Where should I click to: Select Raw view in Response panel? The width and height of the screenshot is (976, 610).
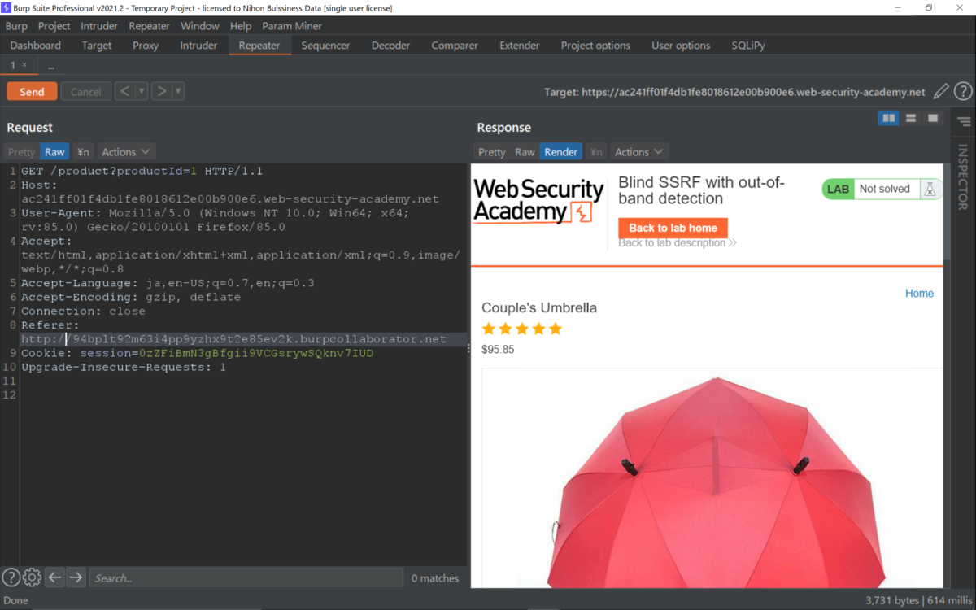(x=525, y=152)
